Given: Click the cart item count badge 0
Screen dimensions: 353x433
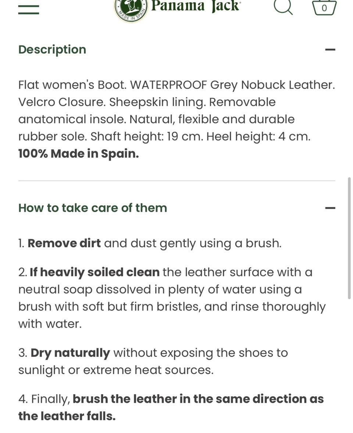Looking at the screenshot, I should coord(324,8).
